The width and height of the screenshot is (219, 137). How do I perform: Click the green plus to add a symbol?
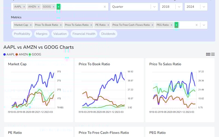(x=58, y=7)
